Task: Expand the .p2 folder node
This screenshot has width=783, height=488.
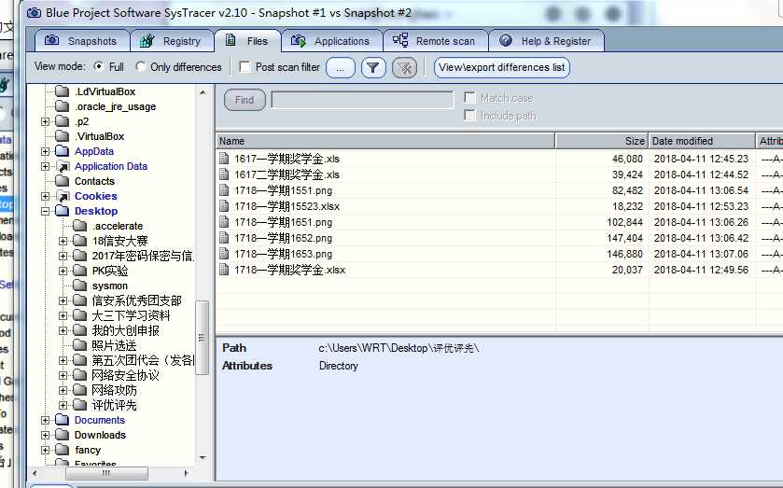Action: pyautogui.click(x=45, y=121)
